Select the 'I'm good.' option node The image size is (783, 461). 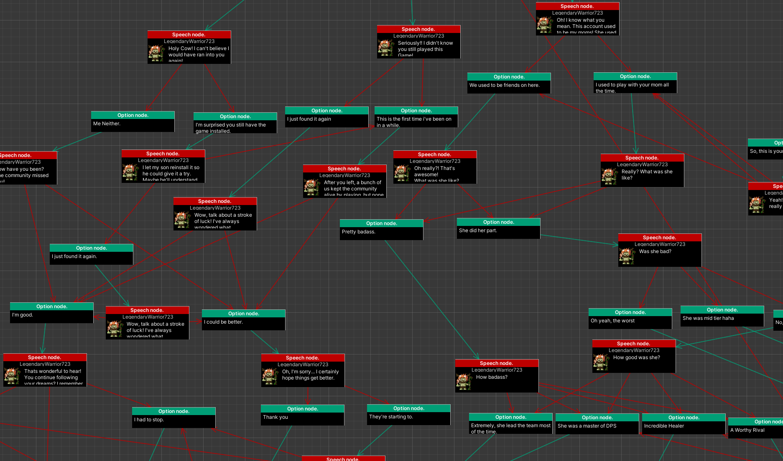click(x=52, y=313)
